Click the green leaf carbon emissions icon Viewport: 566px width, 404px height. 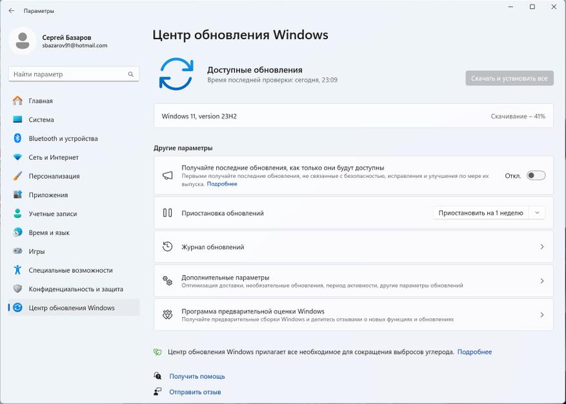point(157,352)
